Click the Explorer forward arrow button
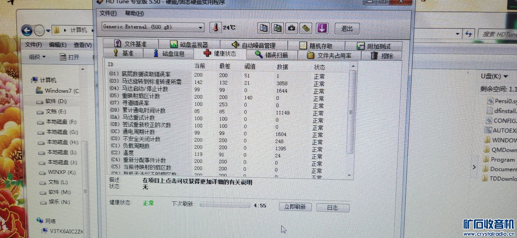The width and height of the screenshot is (517, 238). [39, 31]
